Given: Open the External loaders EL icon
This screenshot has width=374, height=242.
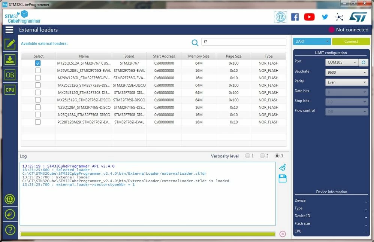Looking at the screenshot, I should coord(10,199).
